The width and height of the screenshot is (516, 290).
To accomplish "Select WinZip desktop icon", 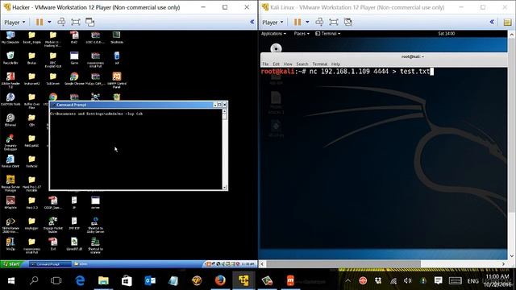I will [x=10, y=244].
